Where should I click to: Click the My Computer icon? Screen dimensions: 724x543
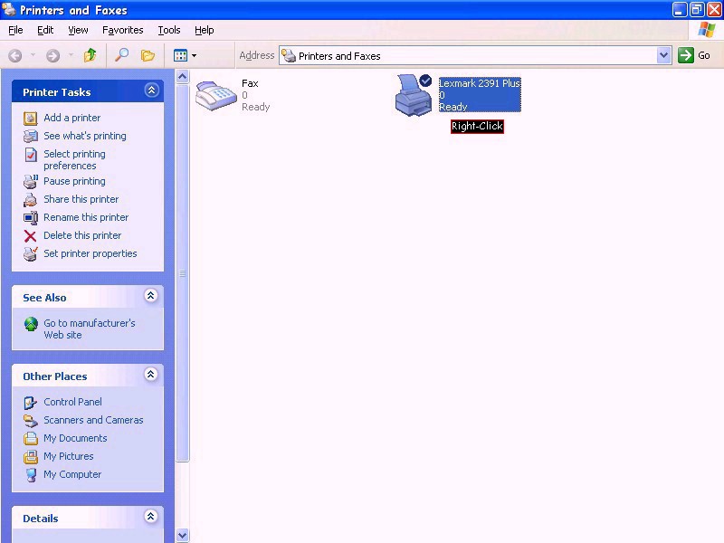coord(31,475)
